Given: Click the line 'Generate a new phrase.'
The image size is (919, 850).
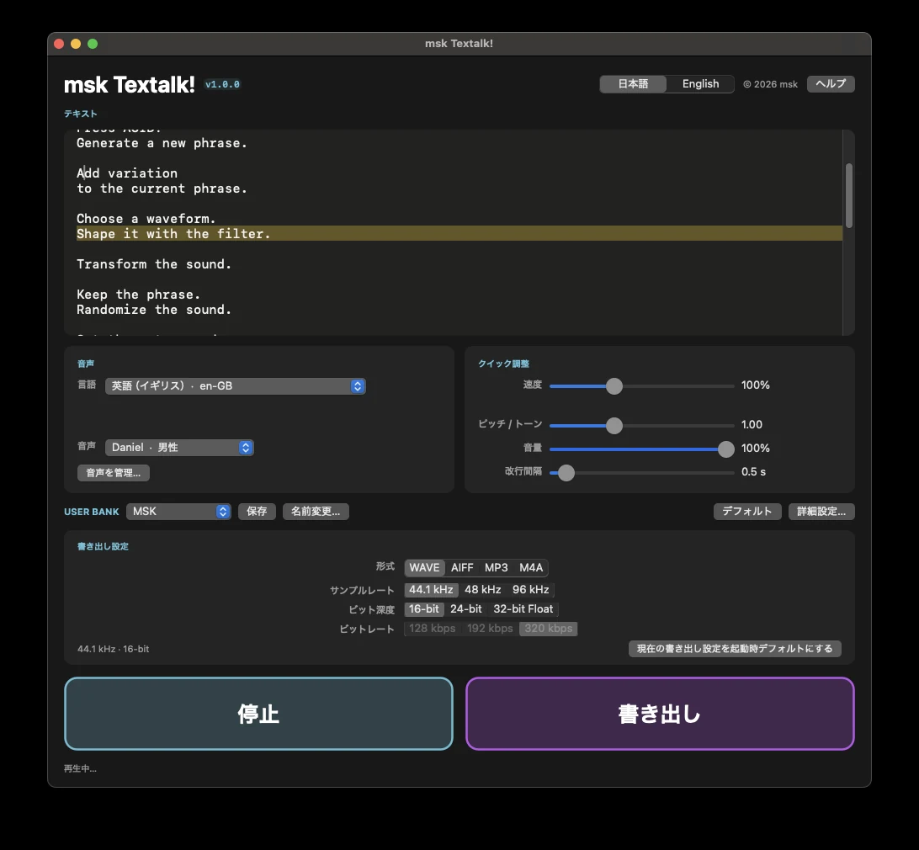Looking at the screenshot, I should (162, 143).
